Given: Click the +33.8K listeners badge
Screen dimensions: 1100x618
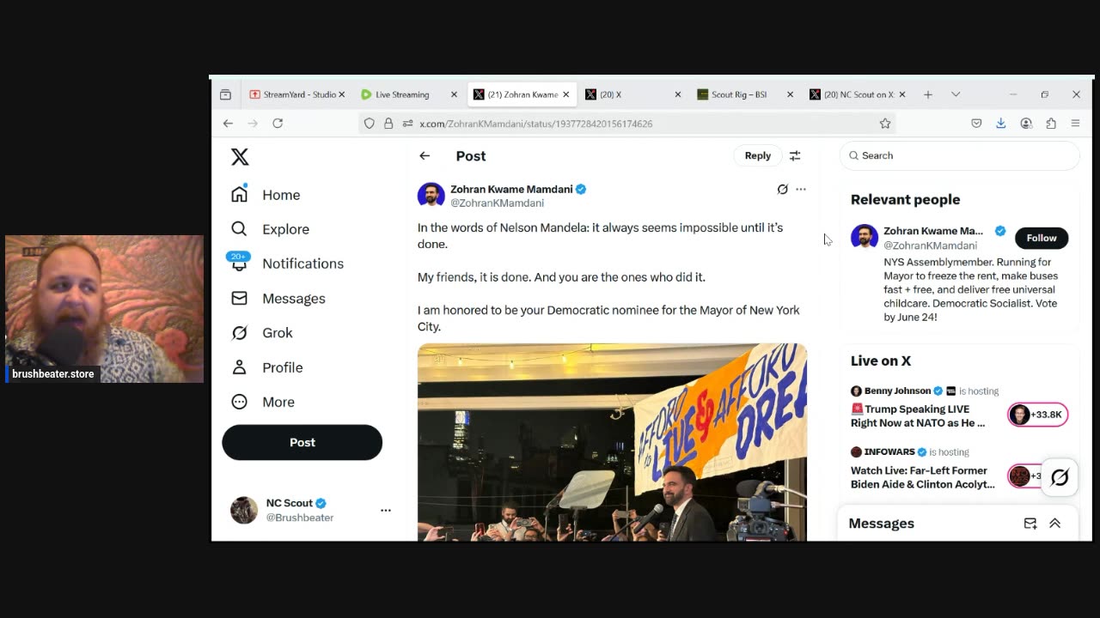Looking at the screenshot, I should click(x=1037, y=415).
